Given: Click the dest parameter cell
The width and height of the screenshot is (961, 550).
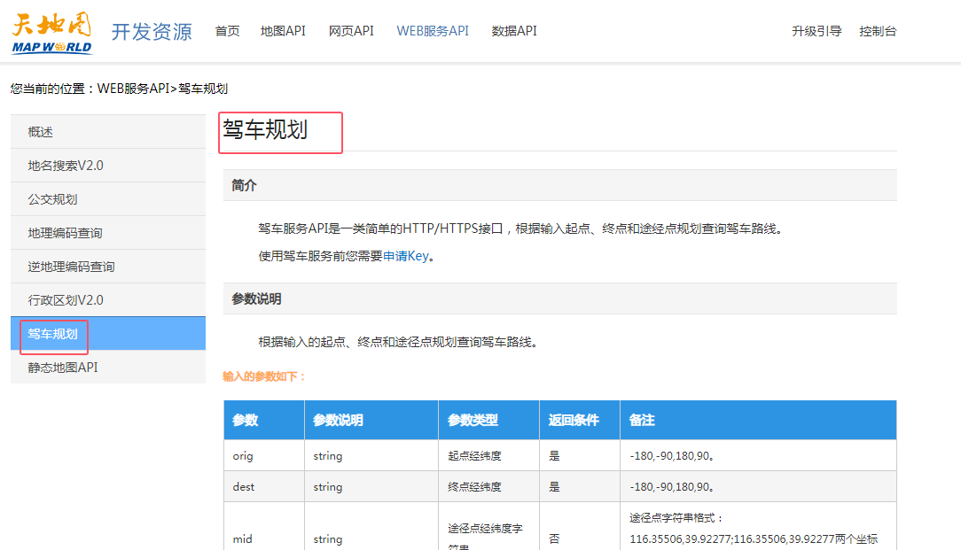Looking at the screenshot, I should pos(264,487).
